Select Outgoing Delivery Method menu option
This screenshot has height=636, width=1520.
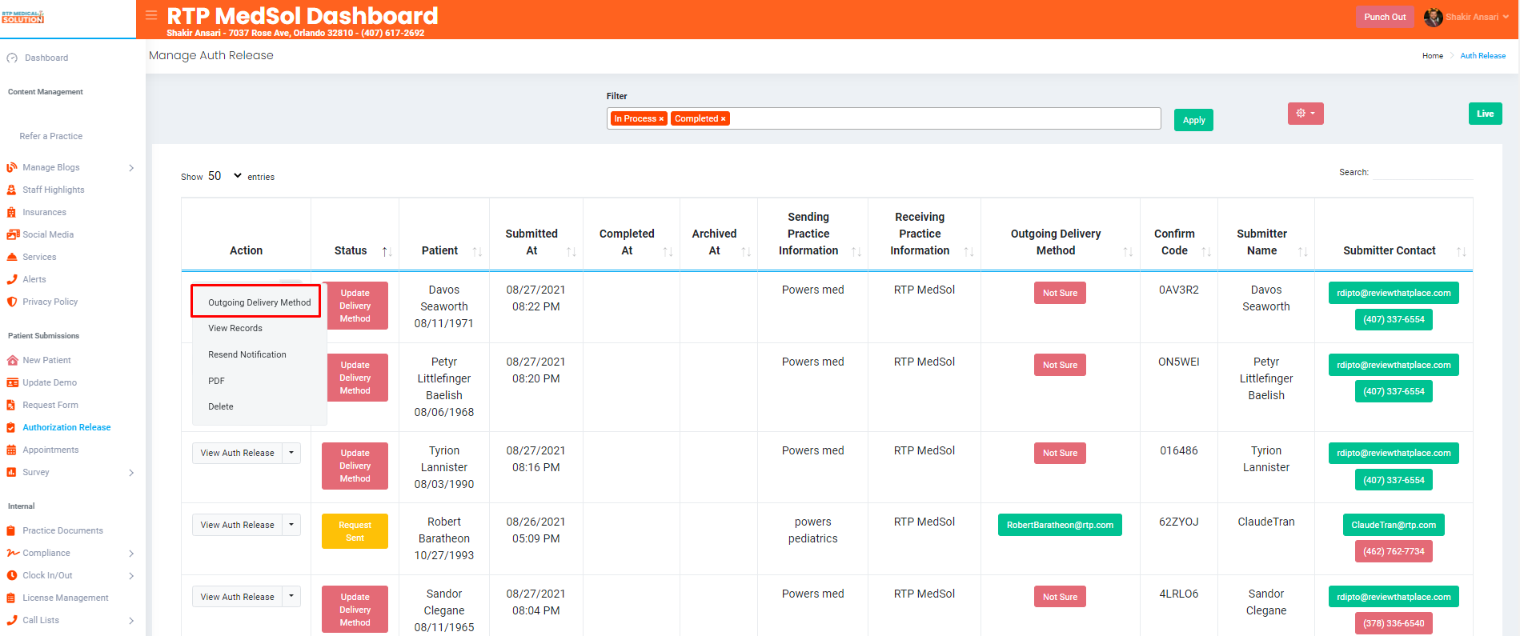(x=259, y=302)
